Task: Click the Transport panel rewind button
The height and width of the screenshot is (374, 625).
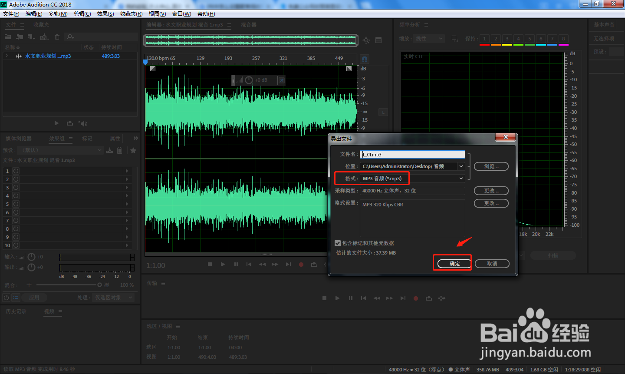Action: pyautogui.click(x=377, y=298)
